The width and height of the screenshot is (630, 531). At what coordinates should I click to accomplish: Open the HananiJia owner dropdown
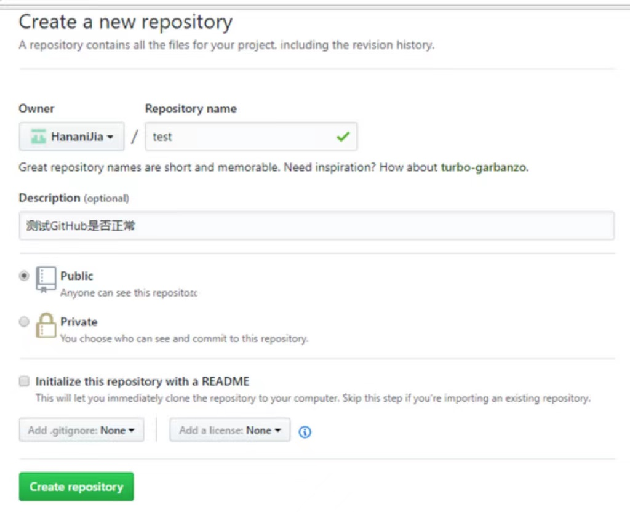coord(71,137)
